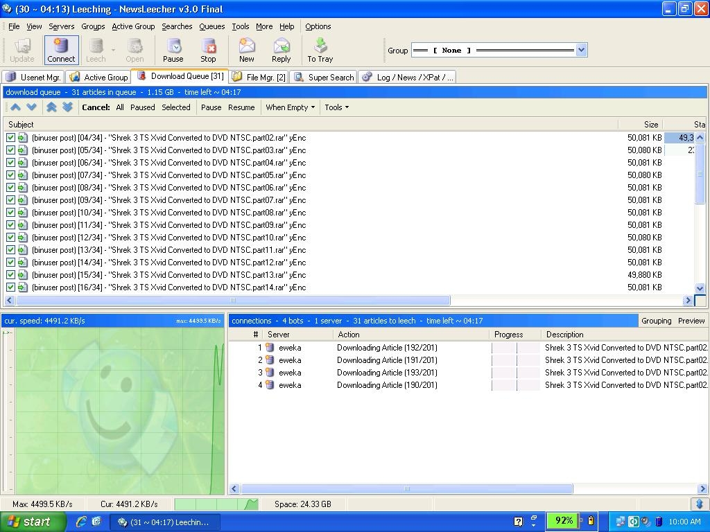Screen dimensions: 710x532
Task: Click the article icon for part02.rar
Action: [23, 138]
